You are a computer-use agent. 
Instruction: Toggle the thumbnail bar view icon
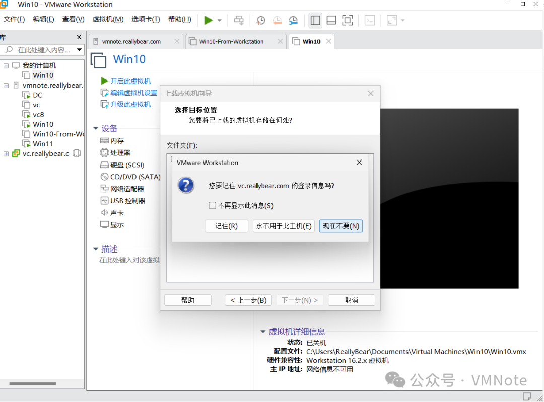(x=331, y=20)
